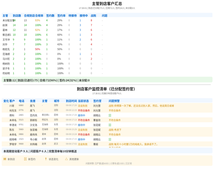Click green status icon in 段旭峰 row
The height and width of the screenshot is (173, 214).
[110, 140]
